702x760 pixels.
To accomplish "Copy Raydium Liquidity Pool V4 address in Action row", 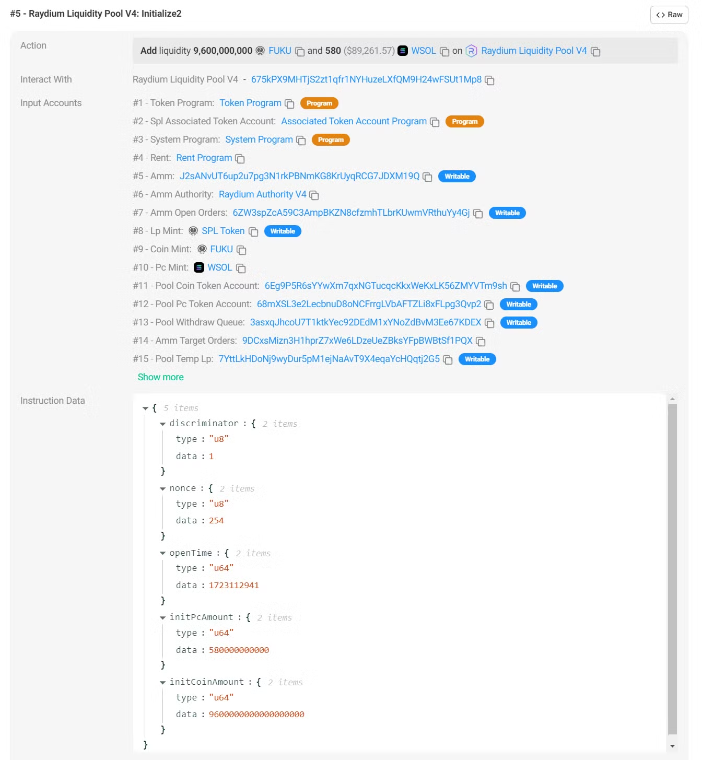I will 595,52.
